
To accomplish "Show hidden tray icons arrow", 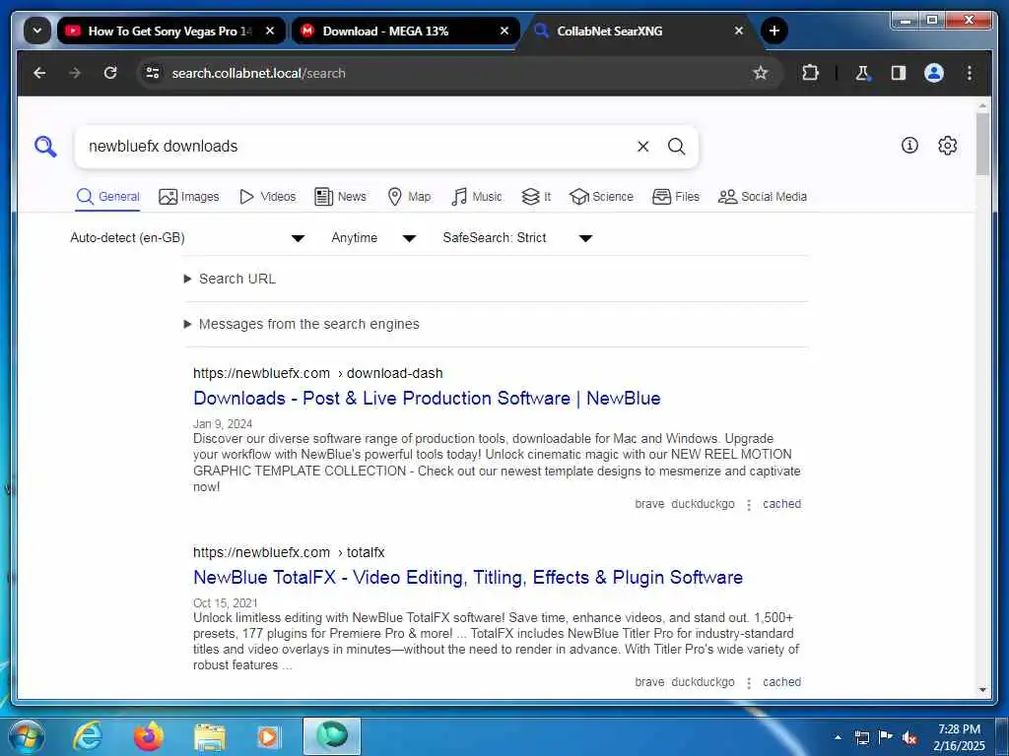I will pyautogui.click(x=838, y=737).
